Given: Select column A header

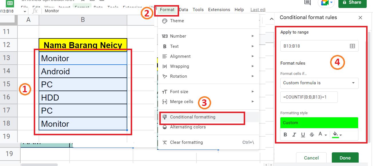Looking at the screenshot, I should [x=28, y=20].
